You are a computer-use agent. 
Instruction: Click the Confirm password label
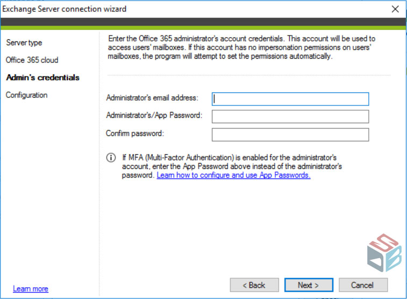135,133
